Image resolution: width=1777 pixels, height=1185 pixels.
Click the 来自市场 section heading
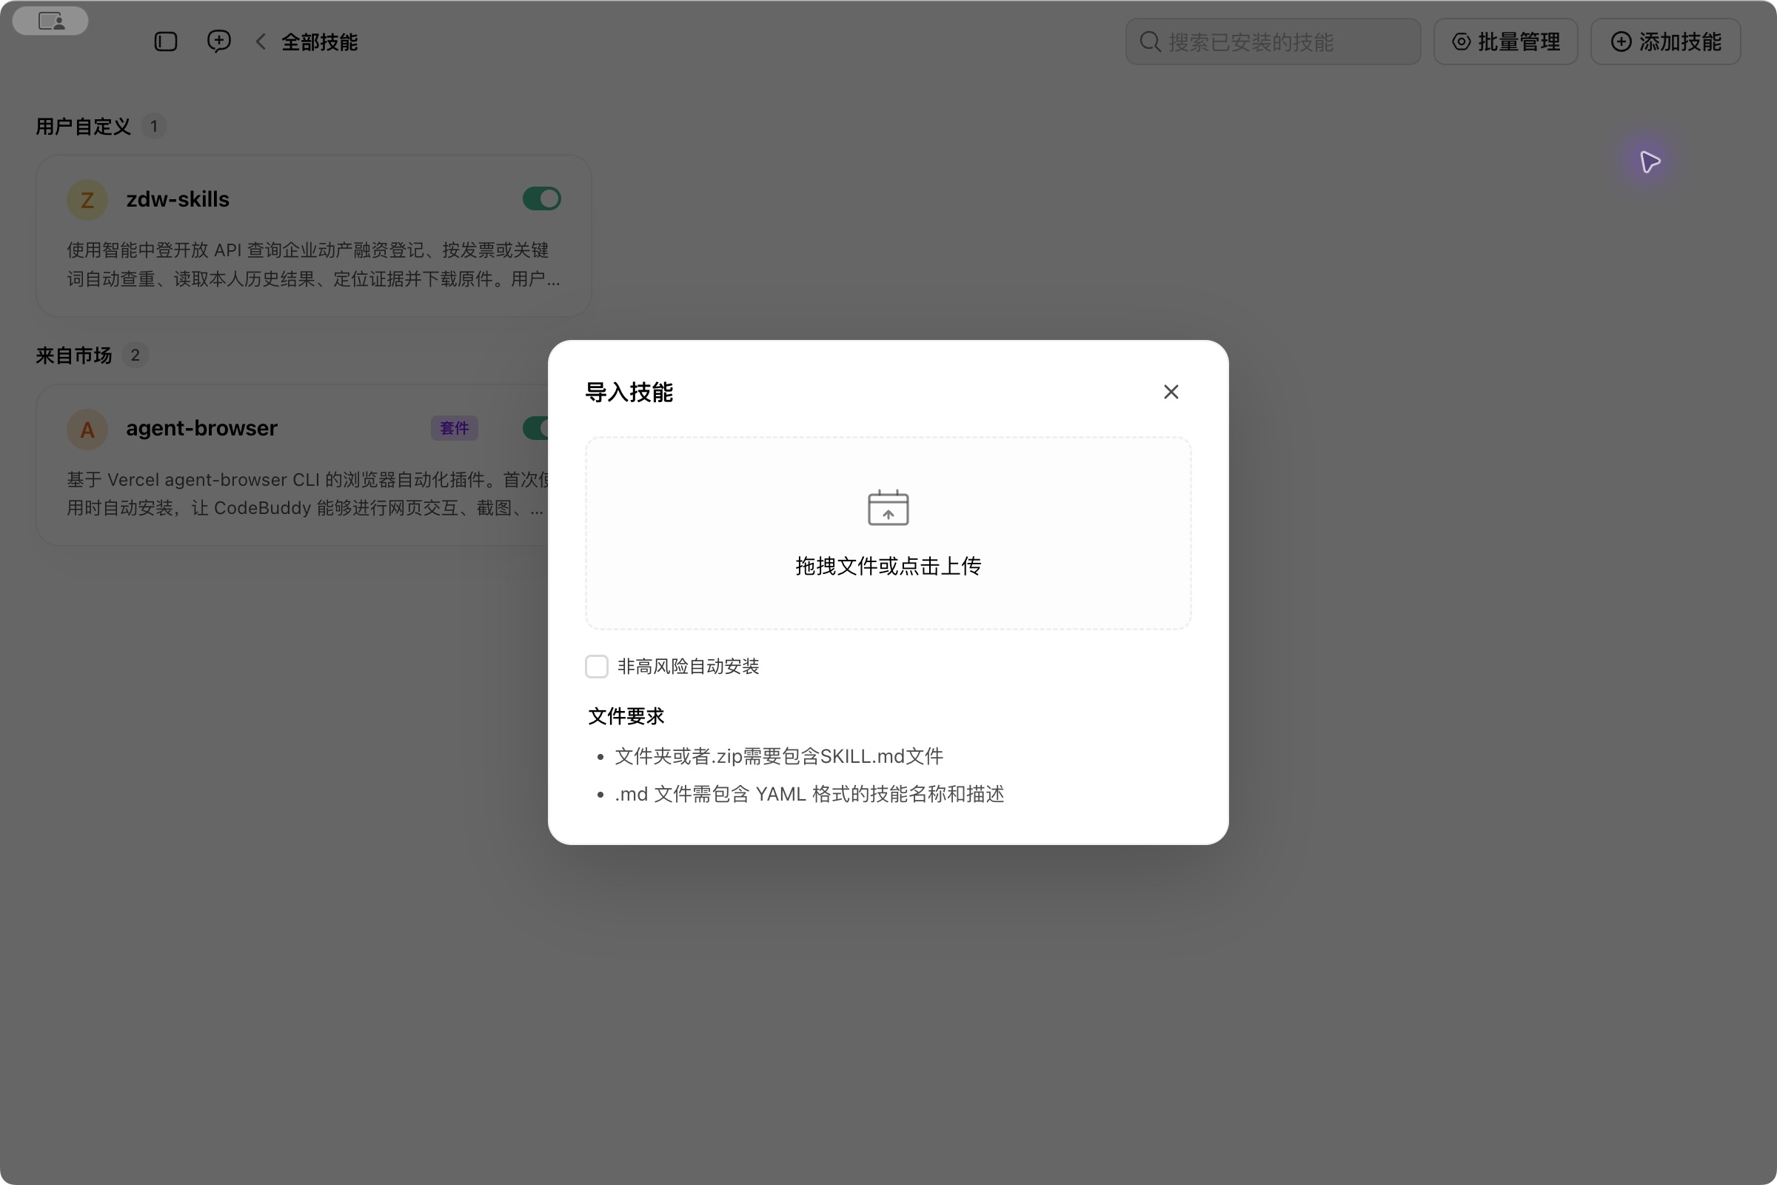(x=74, y=355)
